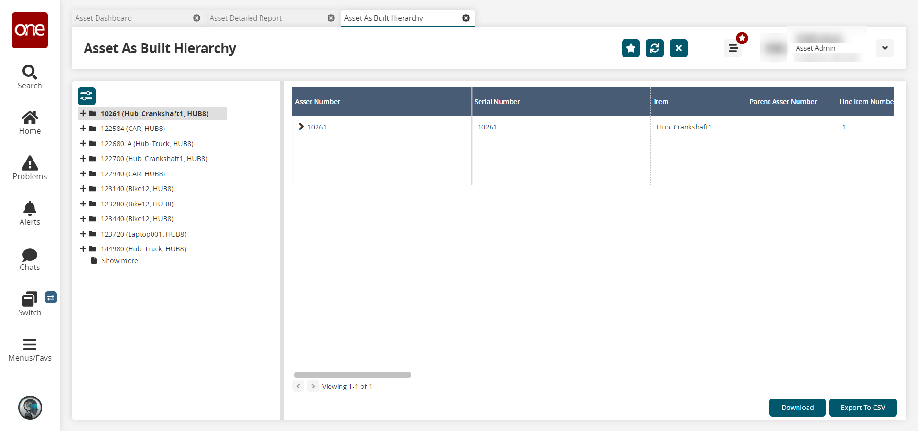Open the assistant avatar at sidebar bottom

30,408
